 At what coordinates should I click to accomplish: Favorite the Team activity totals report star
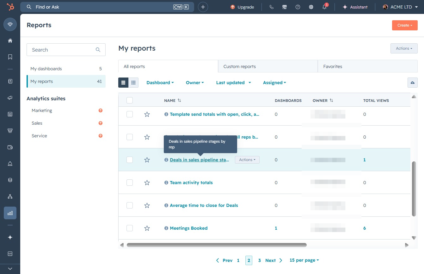point(147,183)
